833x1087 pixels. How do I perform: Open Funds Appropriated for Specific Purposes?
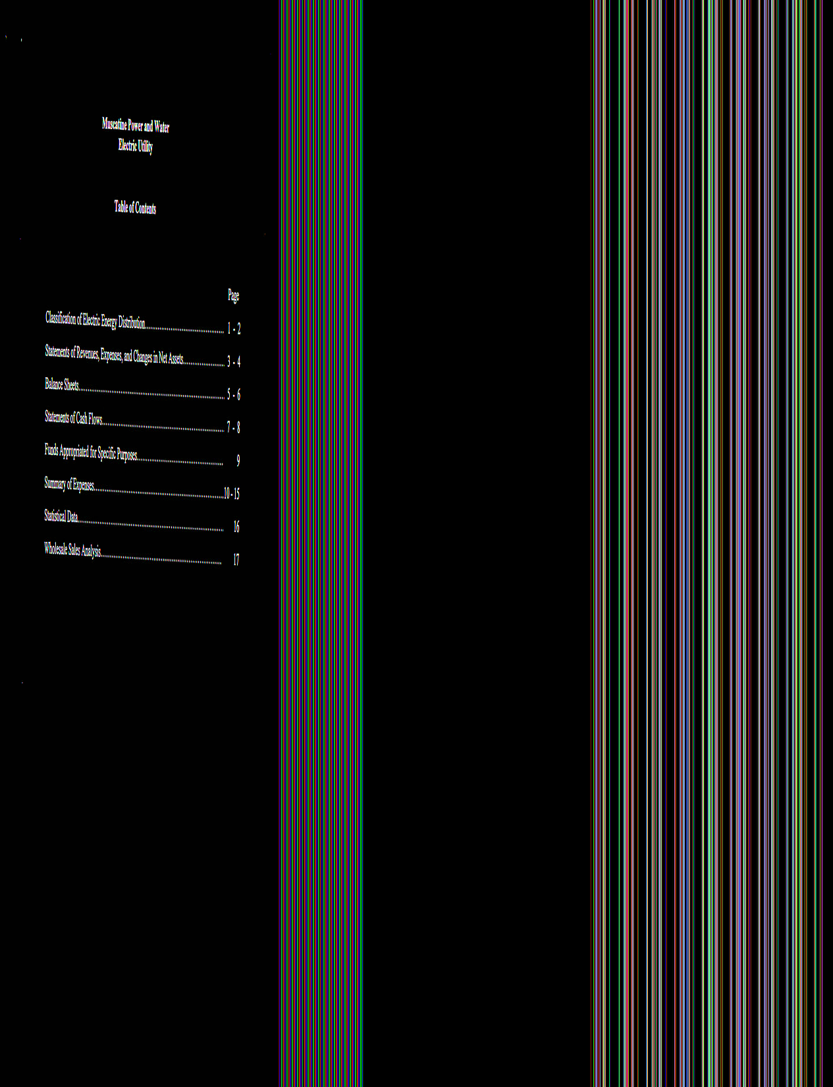click(x=91, y=452)
